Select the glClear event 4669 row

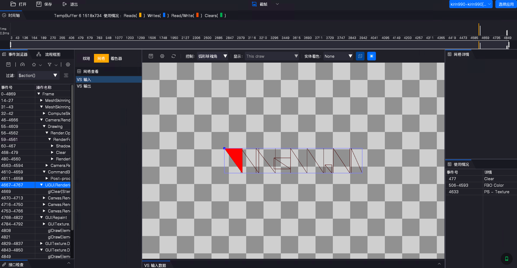click(x=35, y=192)
